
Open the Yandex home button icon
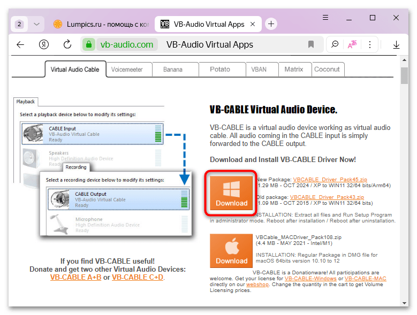43,44
